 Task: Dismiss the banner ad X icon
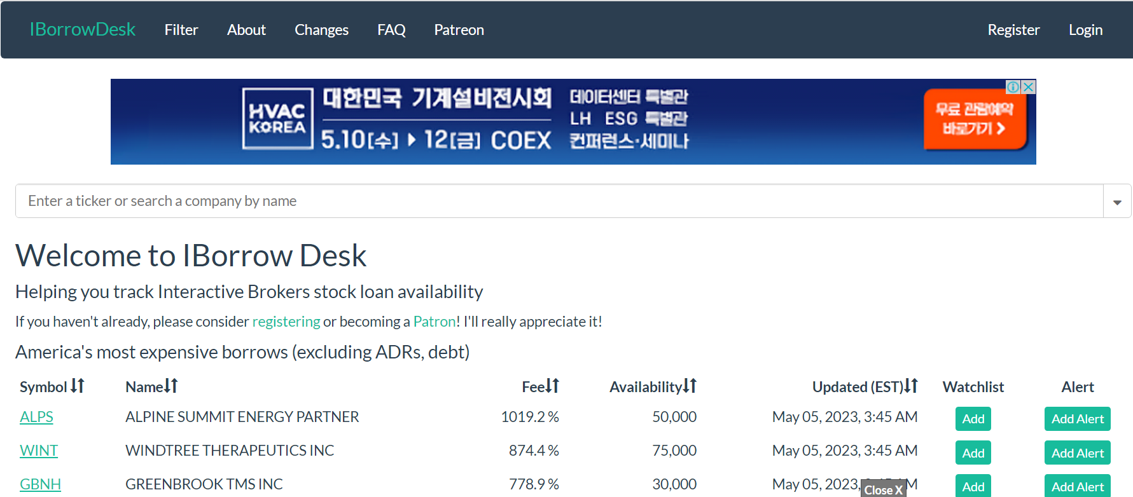coord(1028,87)
